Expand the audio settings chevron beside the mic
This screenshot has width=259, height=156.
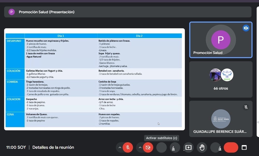point(120,147)
